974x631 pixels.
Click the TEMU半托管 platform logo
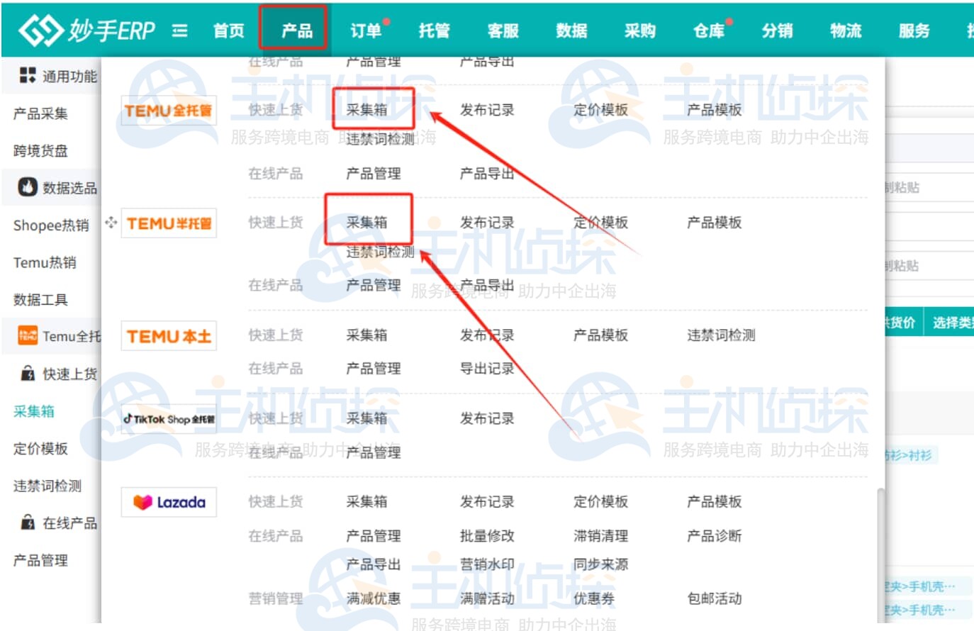pyautogui.click(x=168, y=223)
